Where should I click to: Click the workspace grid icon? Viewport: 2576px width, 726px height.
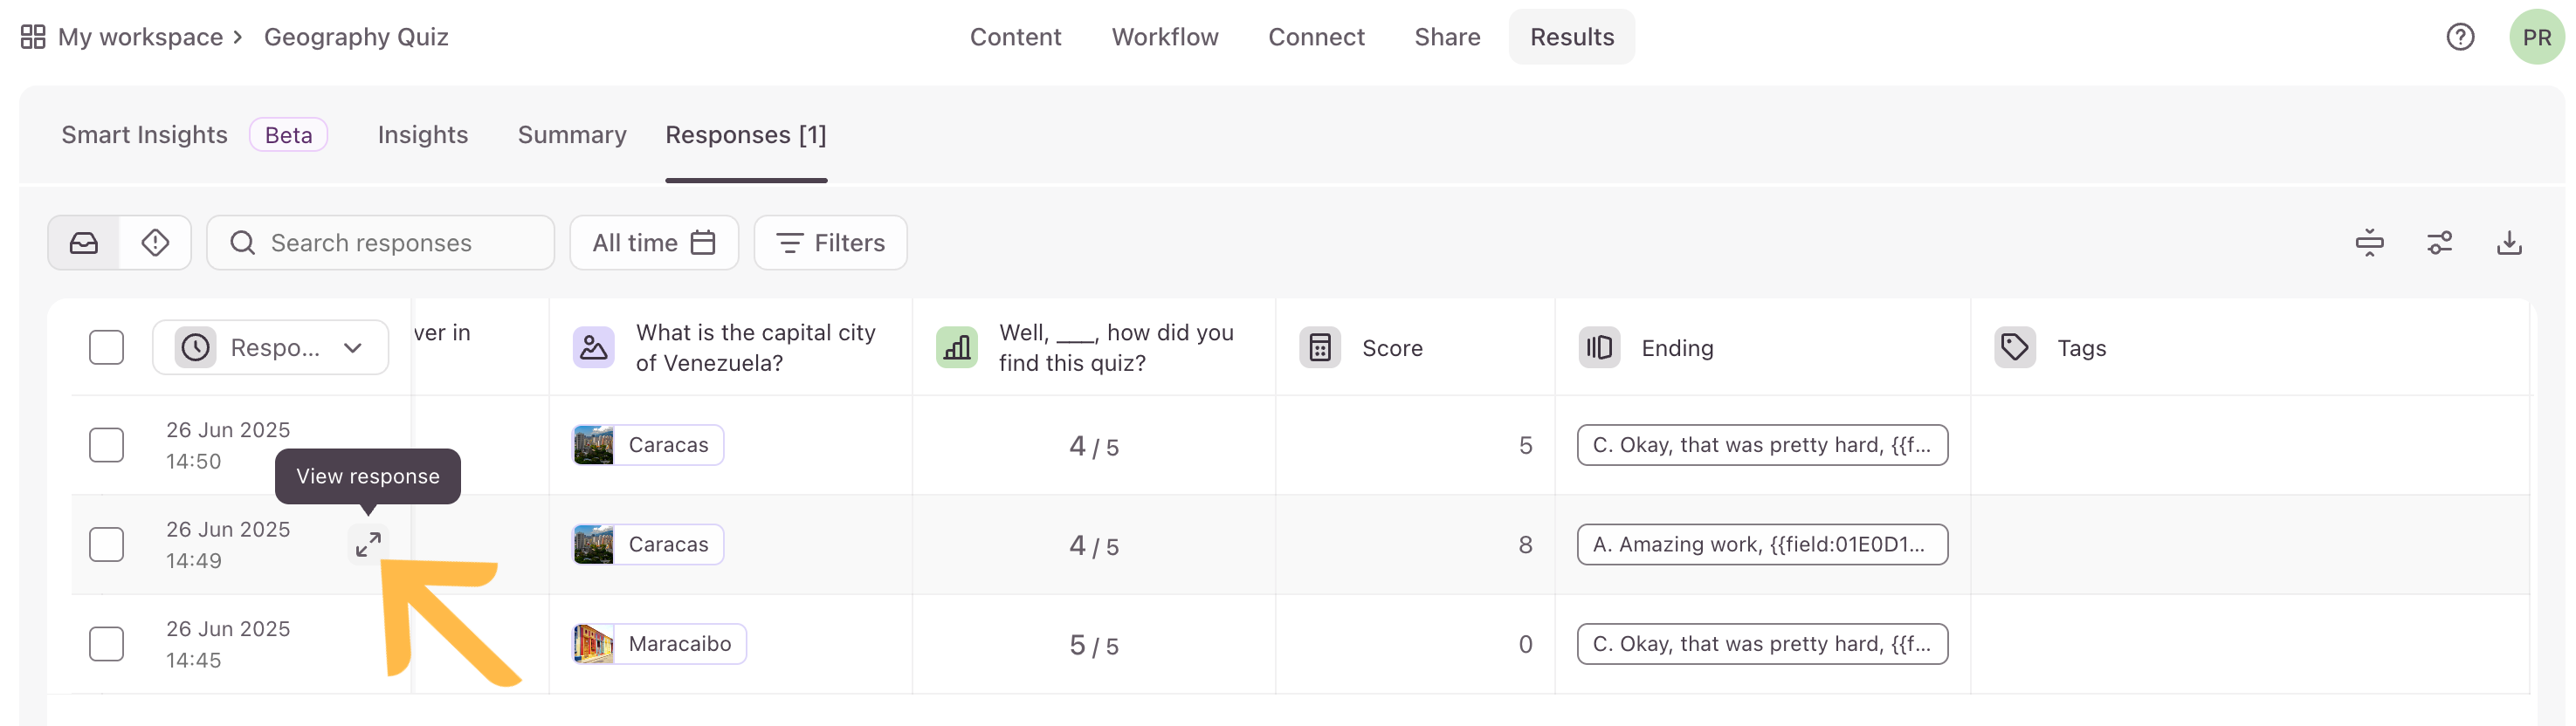[33, 37]
